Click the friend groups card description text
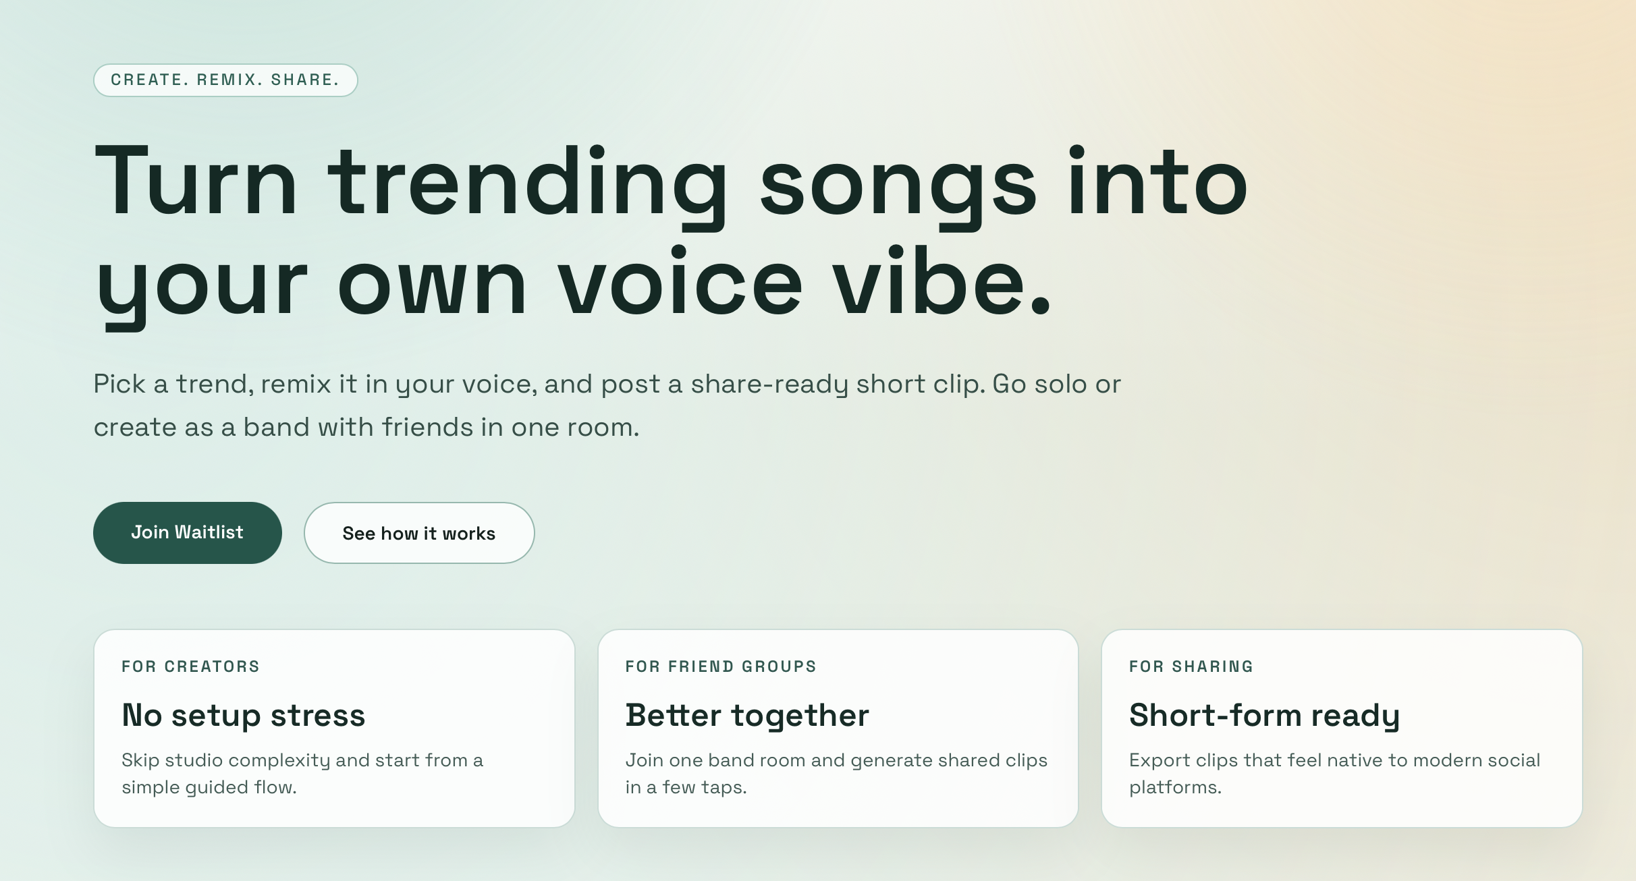 pyautogui.click(x=837, y=773)
